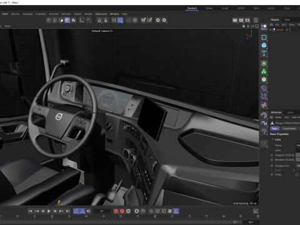Open the MoGraph menu
This screenshot has height=225, width=300.
(x=27, y=14)
